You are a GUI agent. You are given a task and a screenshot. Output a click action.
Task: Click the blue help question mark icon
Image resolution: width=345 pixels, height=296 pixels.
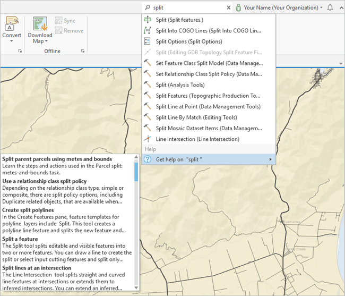148,159
